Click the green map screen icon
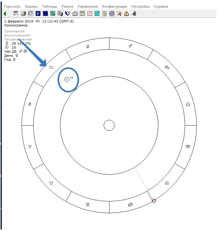 point(53,14)
